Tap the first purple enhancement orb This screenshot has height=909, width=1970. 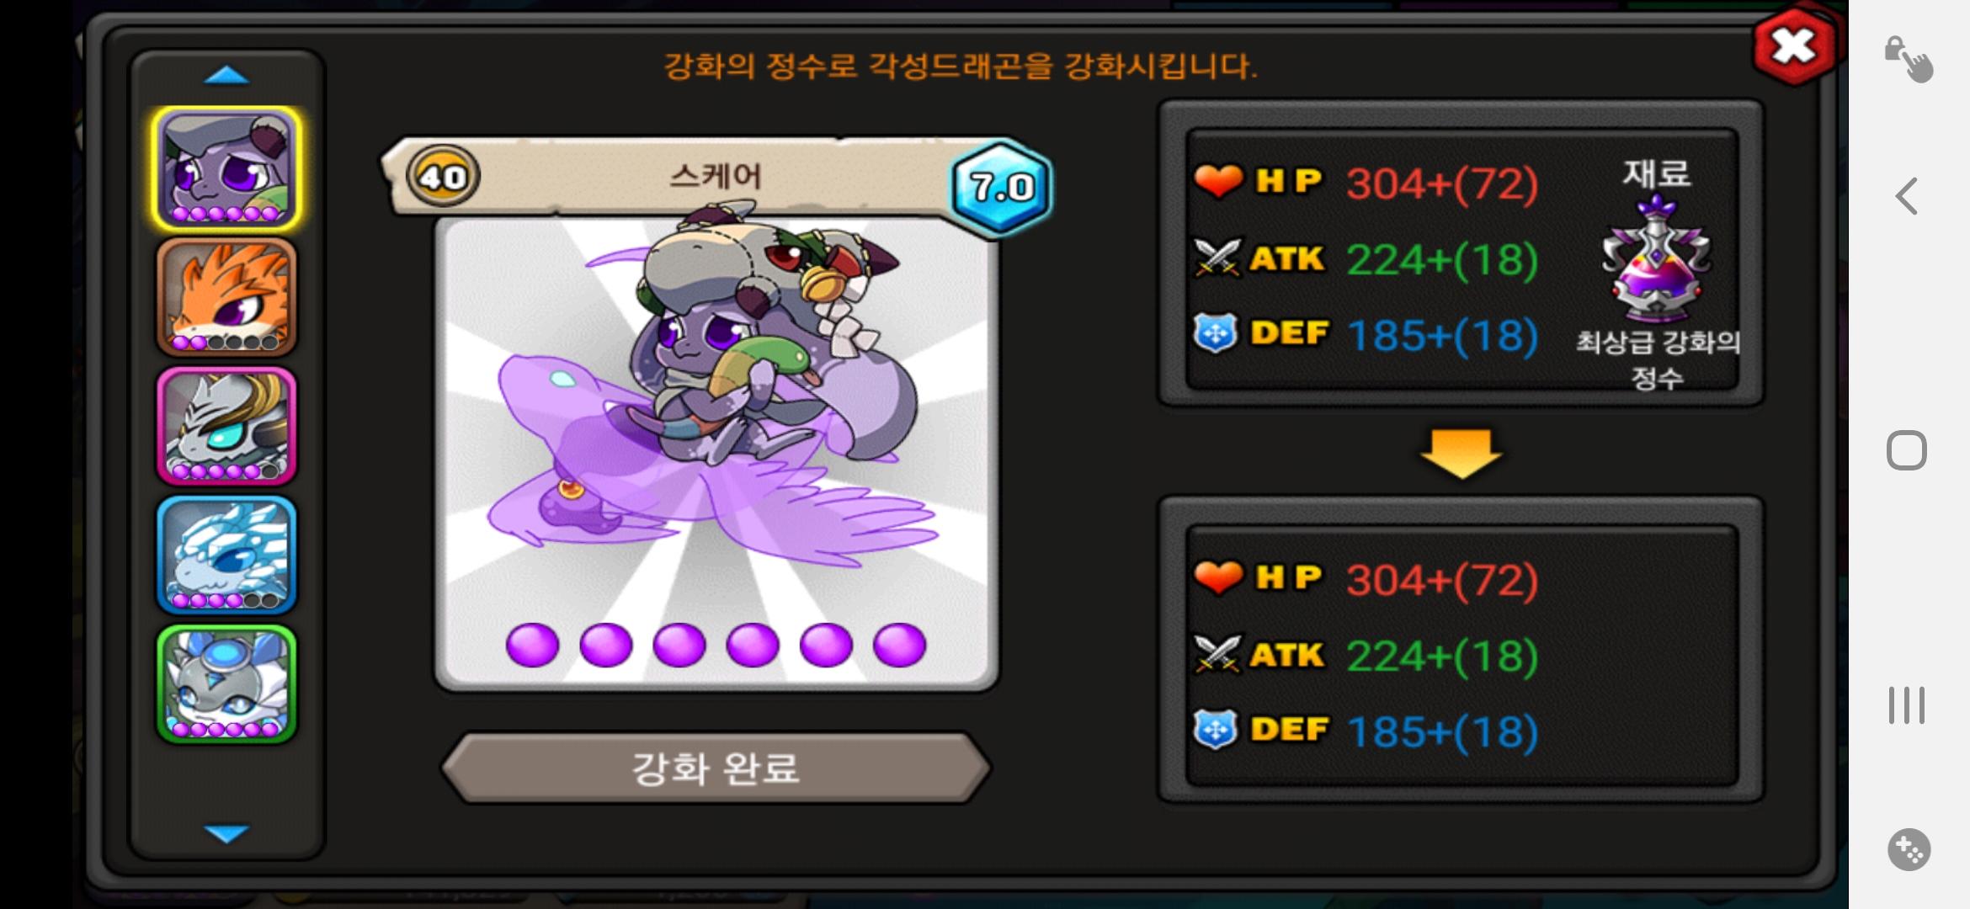[x=532, y=645]
